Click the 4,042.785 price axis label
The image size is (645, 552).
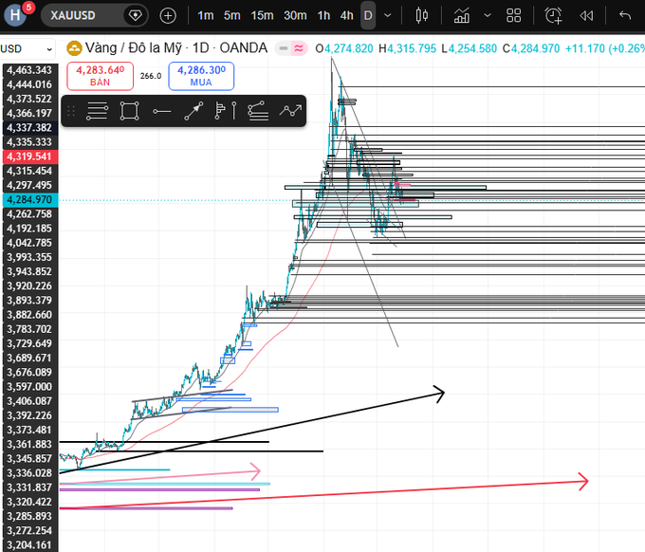tap(30, 243)
